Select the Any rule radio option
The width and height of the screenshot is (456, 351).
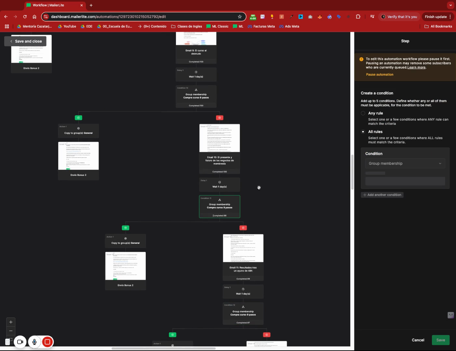coord(363,113)
